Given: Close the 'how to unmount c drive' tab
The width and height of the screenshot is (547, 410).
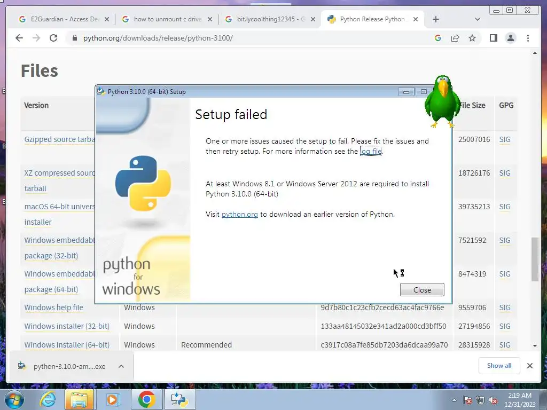Looking at the screenshot, I should pyautogui.click(x=209, y=19).
